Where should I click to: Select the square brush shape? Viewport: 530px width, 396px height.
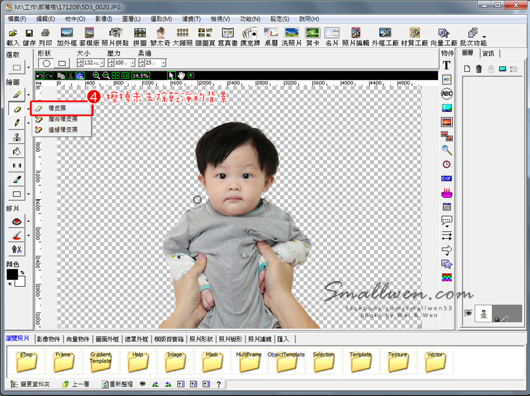(62, 63)
